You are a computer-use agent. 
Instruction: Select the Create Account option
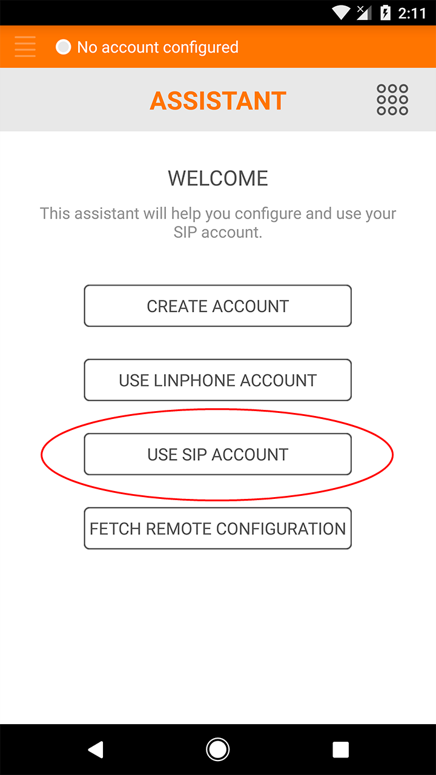(x=218, y=306)
